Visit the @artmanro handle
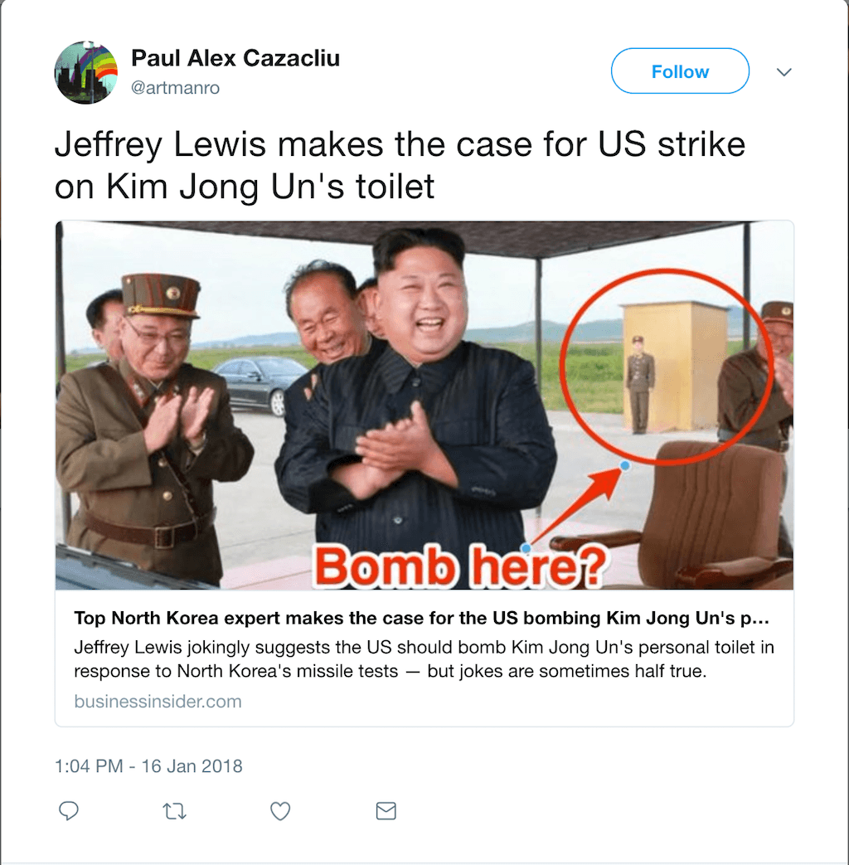849x865 pixels. (175, 88)
